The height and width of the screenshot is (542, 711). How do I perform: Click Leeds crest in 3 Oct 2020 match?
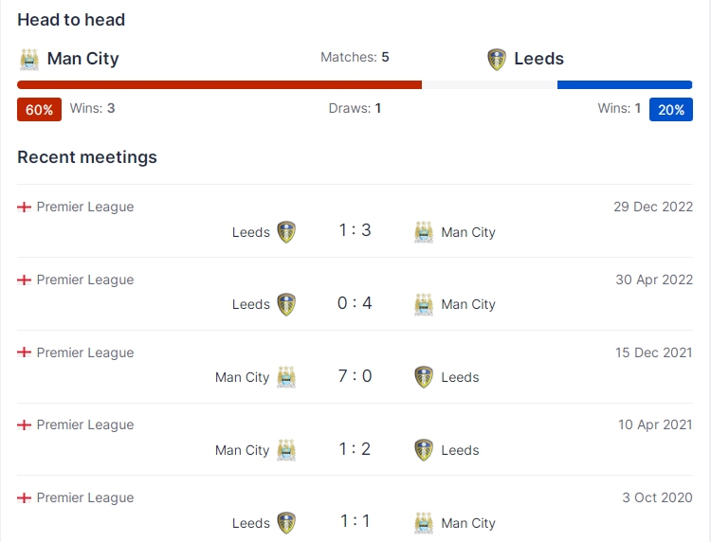(286, 523)
